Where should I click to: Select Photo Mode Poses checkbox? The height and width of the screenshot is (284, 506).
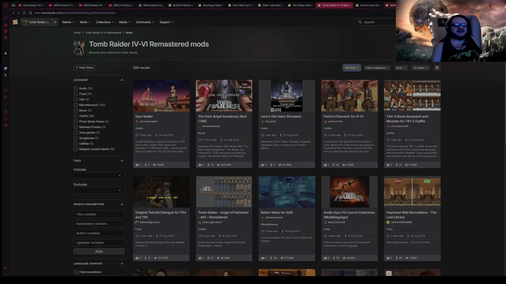click(76, 121)
